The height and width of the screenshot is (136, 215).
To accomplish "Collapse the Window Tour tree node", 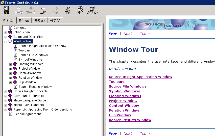I will [6, 42].
